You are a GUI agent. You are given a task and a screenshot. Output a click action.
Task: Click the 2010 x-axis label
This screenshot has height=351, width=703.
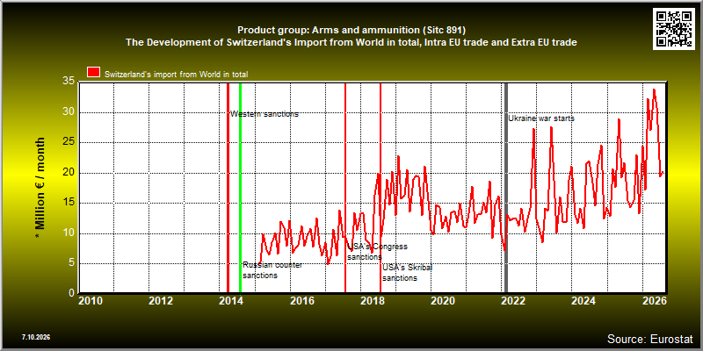point(91,300)
